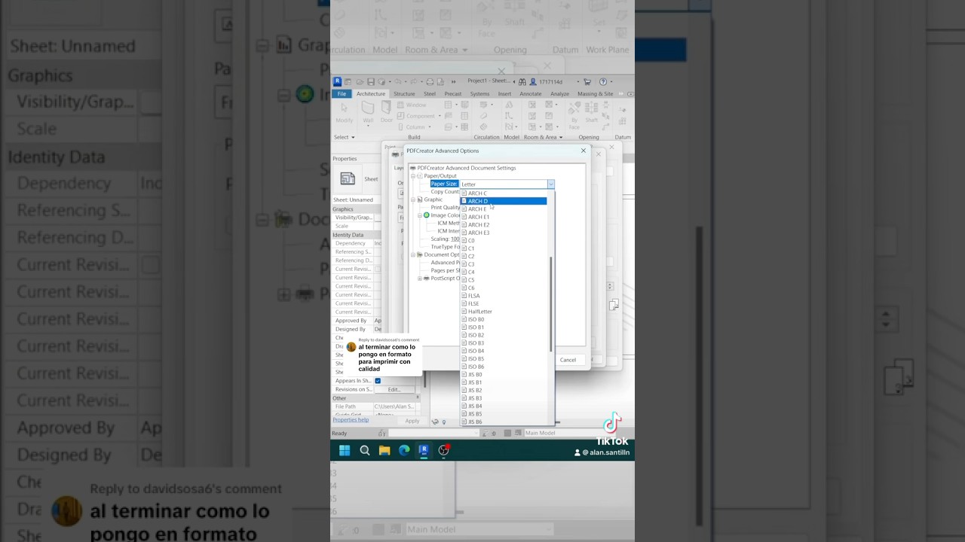The height and width of the screenshot is (542, 965).
Task: Choose C0 paper size
Action: (x=504, y=241)
